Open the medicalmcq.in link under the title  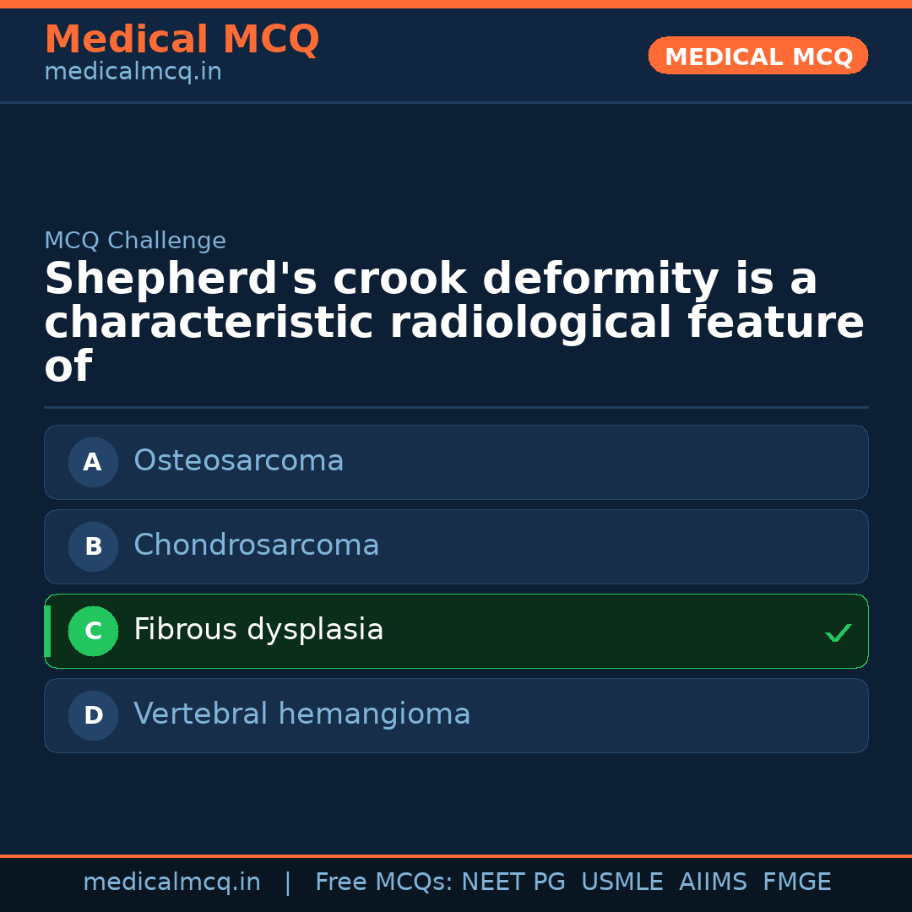[x=133, y=73]
